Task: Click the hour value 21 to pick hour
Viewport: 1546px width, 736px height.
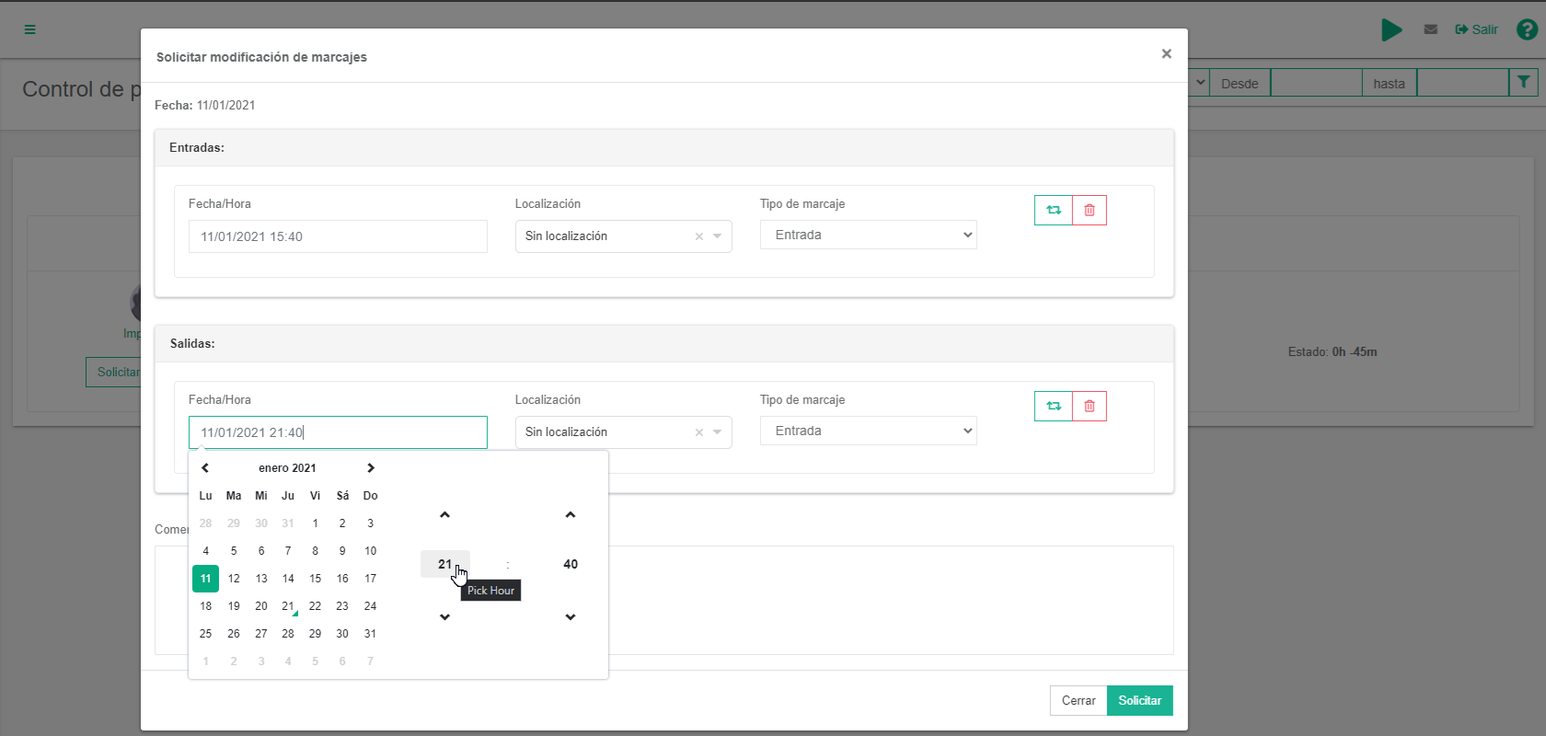Action: (x=444, y=564)
